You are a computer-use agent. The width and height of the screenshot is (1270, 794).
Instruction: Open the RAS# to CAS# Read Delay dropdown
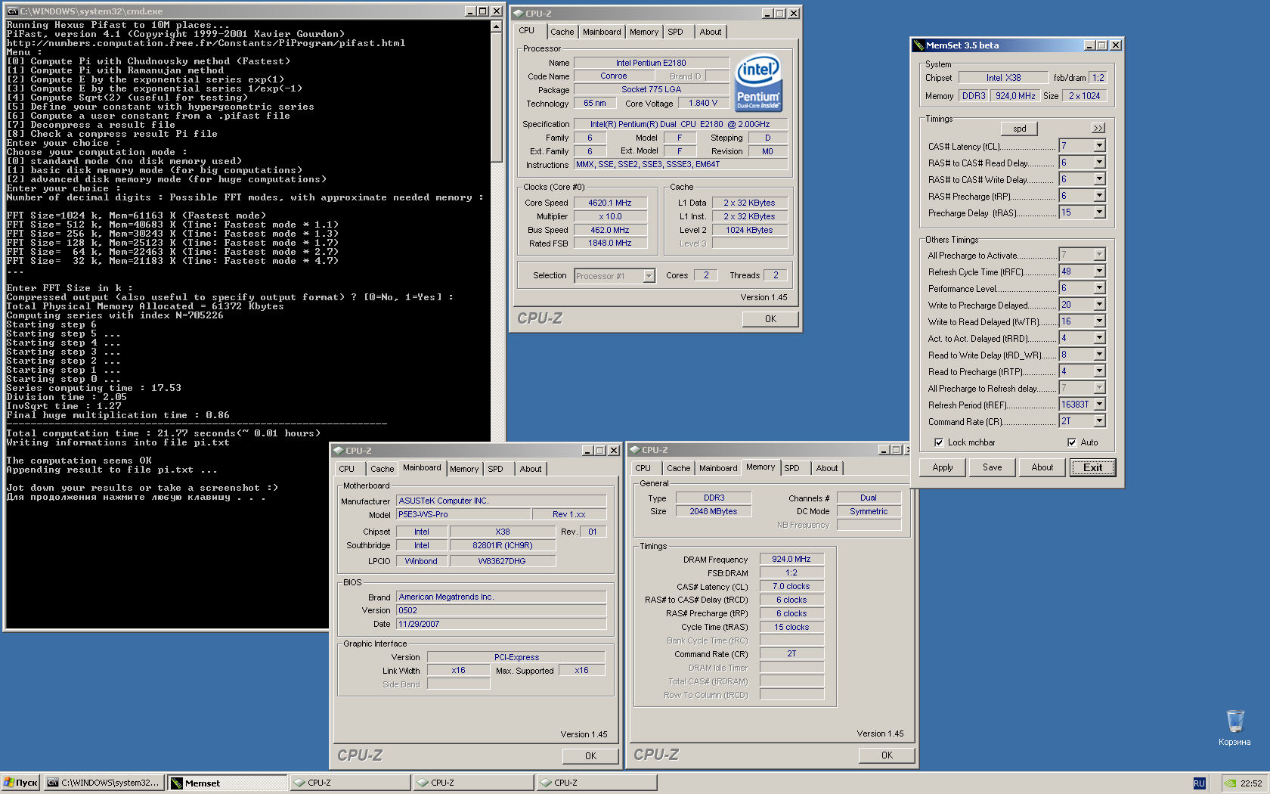1099,163
